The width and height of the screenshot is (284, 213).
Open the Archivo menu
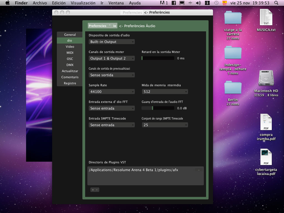40,3
